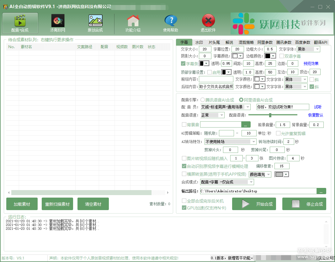
Task: Click the 偏移像素 input field
Action: point(282,166)
